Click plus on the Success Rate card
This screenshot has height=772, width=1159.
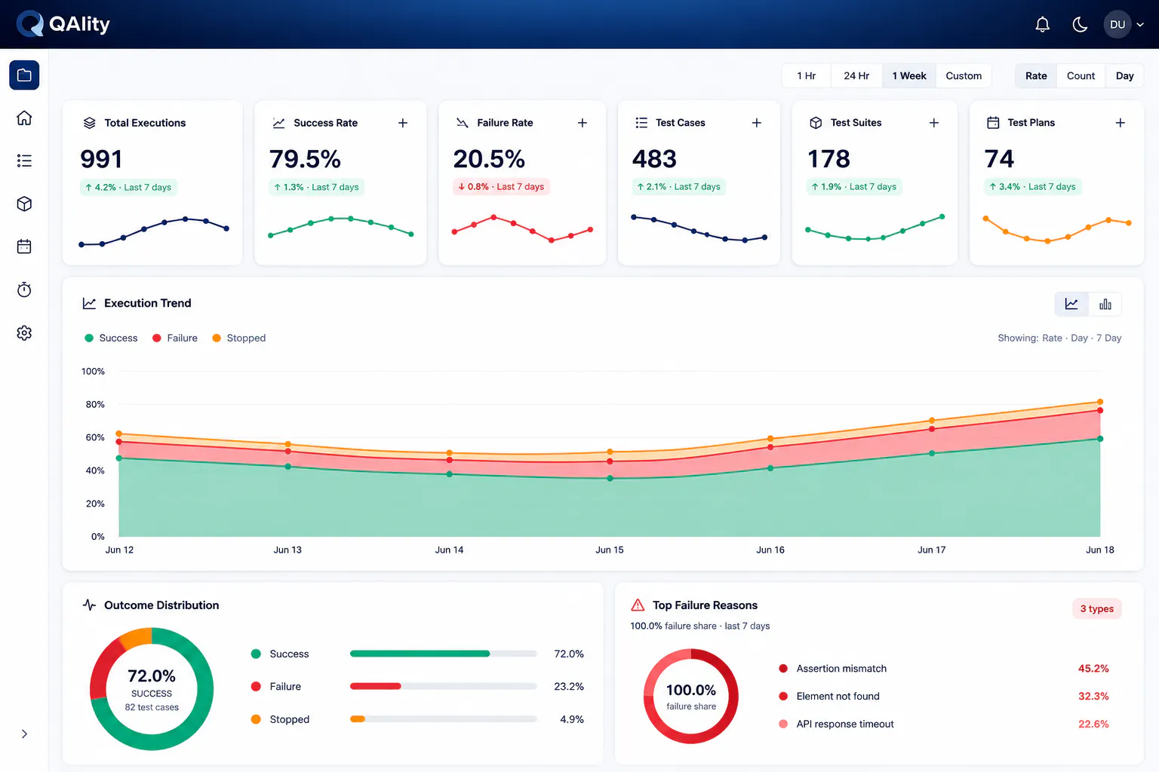pyautogui.click(x=403, y=123)
